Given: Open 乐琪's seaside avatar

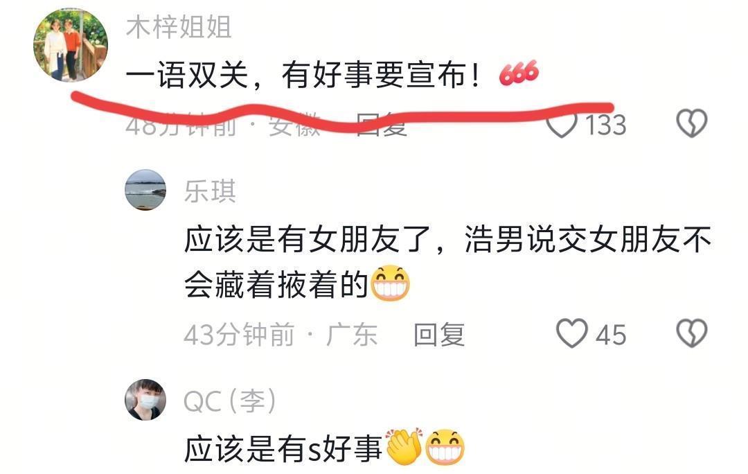Looking at the screenshot, I should tap(145, 190).
